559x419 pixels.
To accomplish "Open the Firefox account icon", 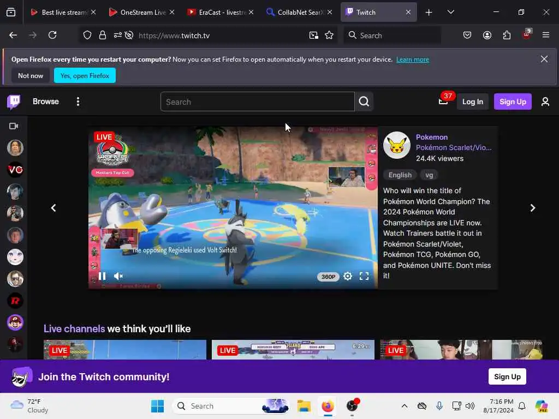I will point(487,35).
